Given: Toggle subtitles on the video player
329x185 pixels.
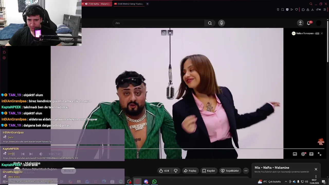Looking at the screenshot, I should coord(295,154).
